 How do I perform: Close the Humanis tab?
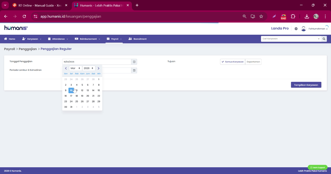[x=127, y=5]
